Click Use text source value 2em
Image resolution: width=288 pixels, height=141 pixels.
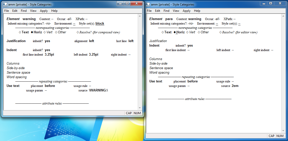coord(235,86)
